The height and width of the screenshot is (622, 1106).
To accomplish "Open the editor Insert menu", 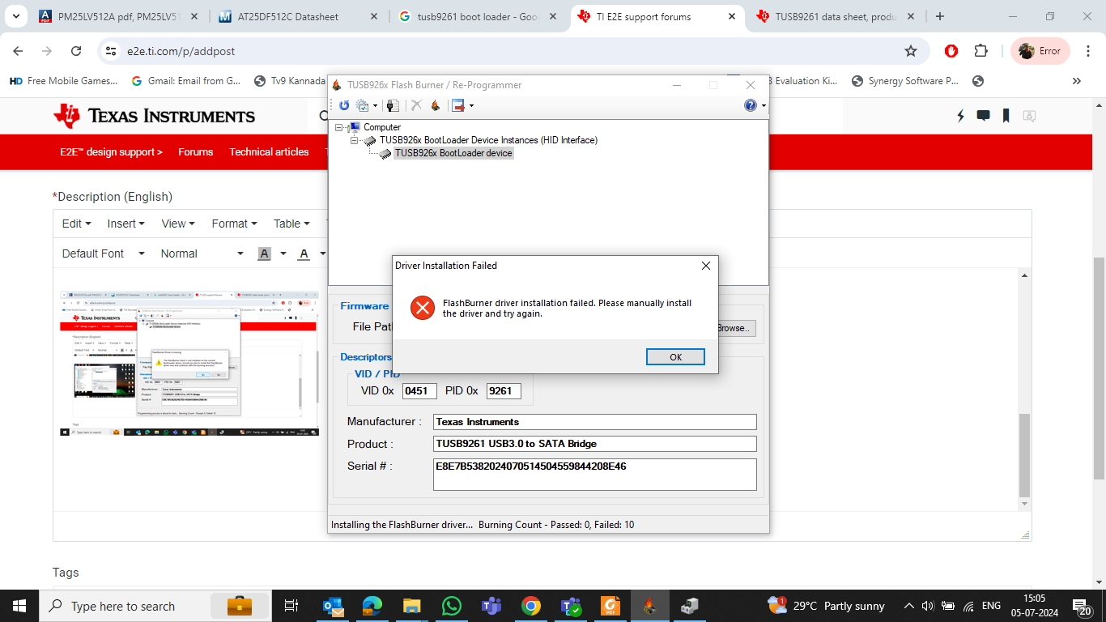I will point(125,224).
